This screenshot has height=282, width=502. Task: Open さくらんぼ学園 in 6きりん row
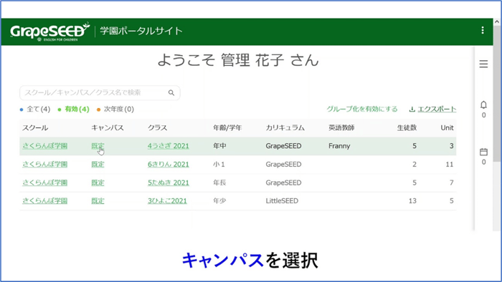[x=44, y=164]
